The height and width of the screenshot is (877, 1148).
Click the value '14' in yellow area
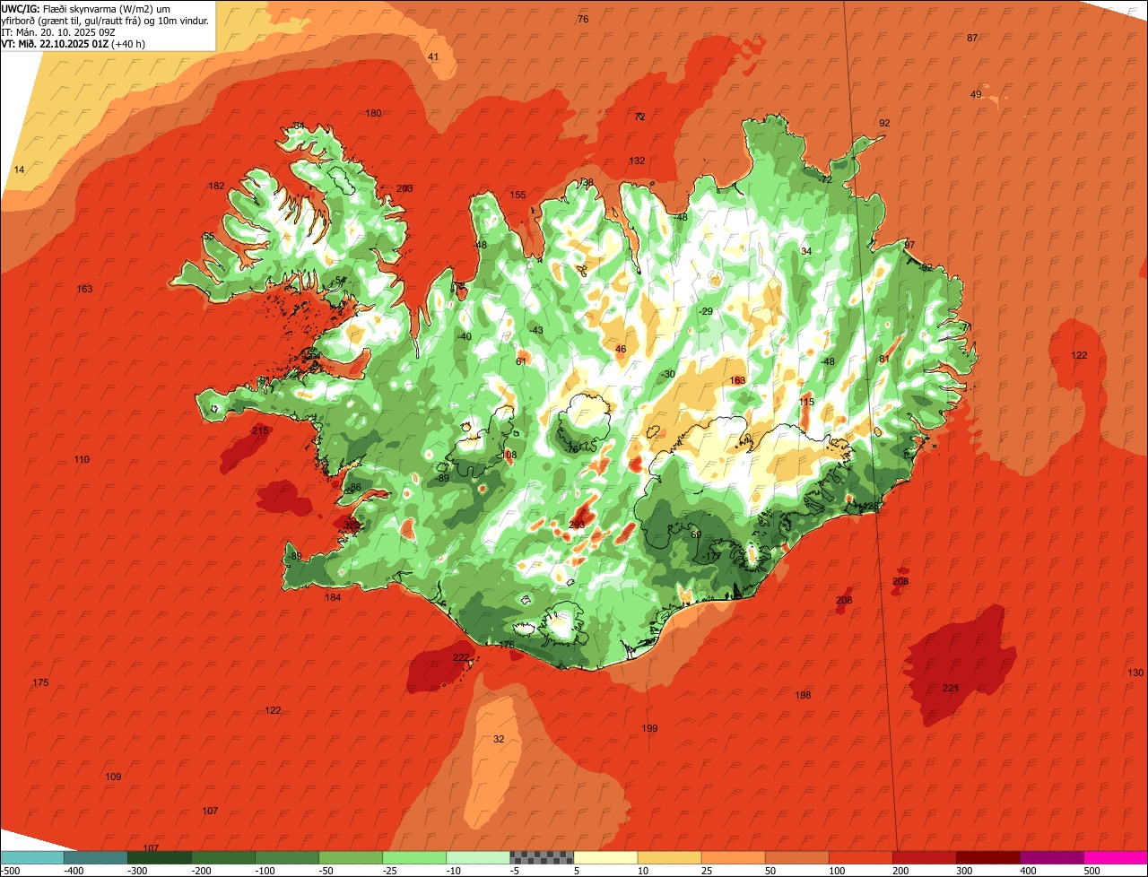pyautogui.click(x=19, y=169)
